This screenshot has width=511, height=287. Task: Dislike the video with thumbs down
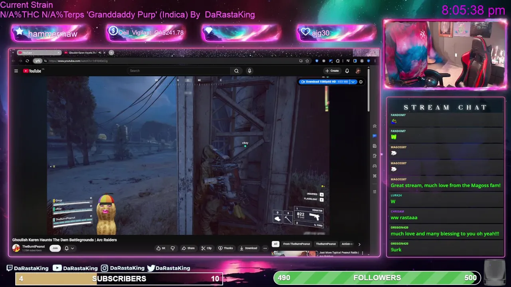point(172,248)
